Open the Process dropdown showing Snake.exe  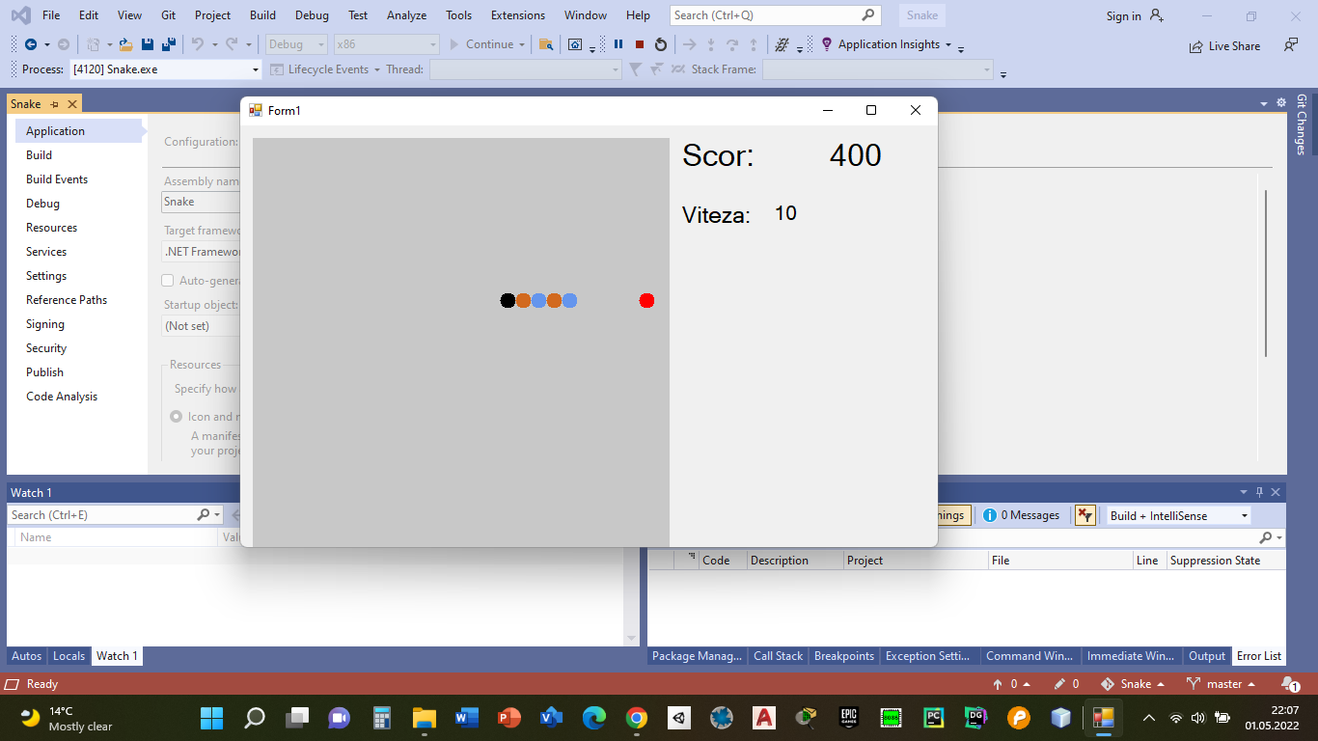(x=255, y=69)
